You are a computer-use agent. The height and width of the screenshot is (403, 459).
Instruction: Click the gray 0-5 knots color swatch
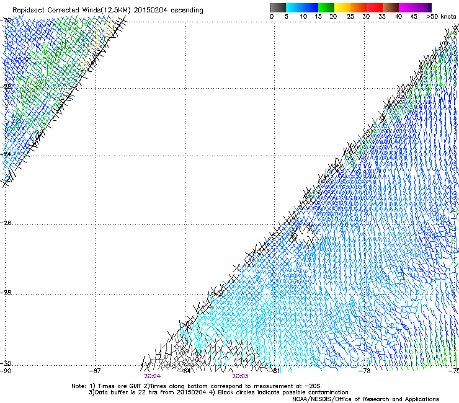click(x=278, y=7)
